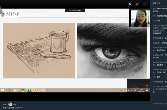Click the PowerPoint icon in taskbar
This screenshot has width=167, height=110.
coord(43,90)
